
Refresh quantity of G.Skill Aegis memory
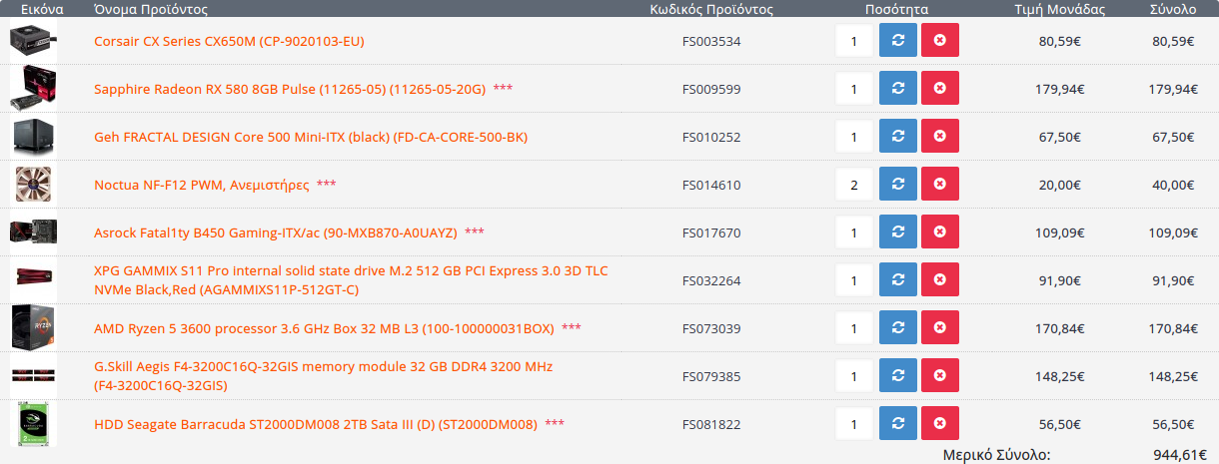897,376
